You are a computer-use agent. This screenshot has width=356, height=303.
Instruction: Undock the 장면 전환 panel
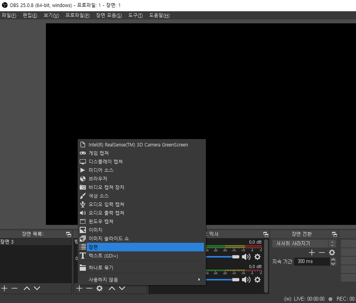pyautogui.click(x=334, y=234)
